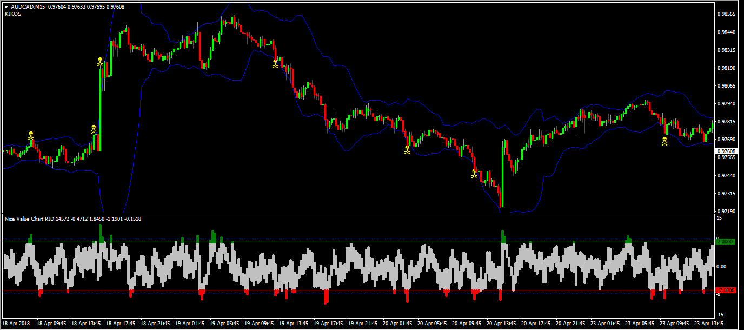Click the 0.98565 price on the scale
Image resolution: width=744 pixels, height=330 pixels.
pyautogui.click(x=725, y=14)
